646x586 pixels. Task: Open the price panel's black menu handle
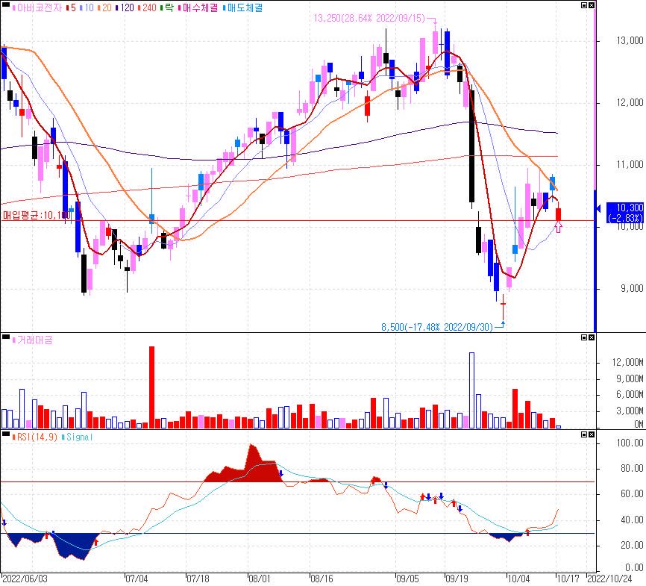click(x=6, y=5)
